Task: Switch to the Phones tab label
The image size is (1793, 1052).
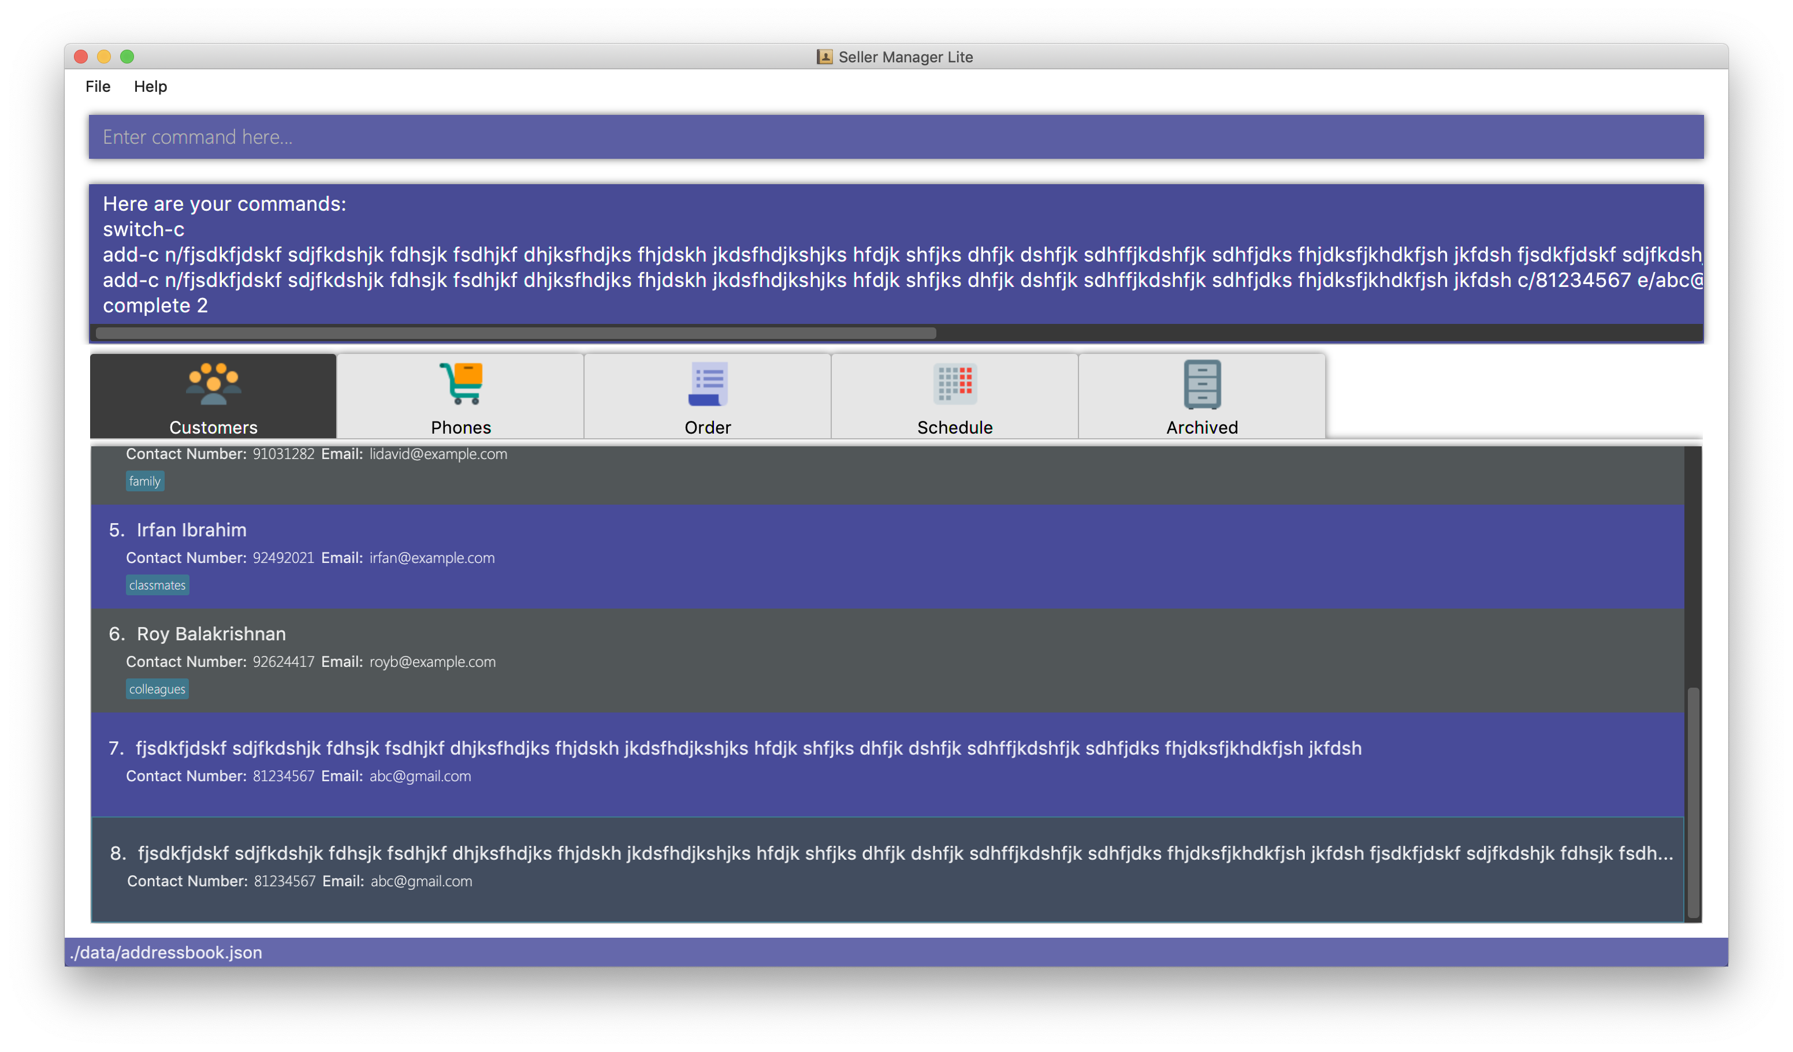Action: tap(461, 427)
